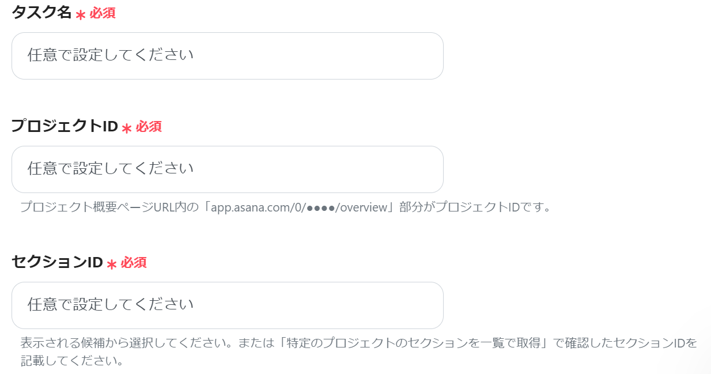Click the プロジェクトID field label
The image size is (711, 374).
pyautogui.click(x=65, y=126)
